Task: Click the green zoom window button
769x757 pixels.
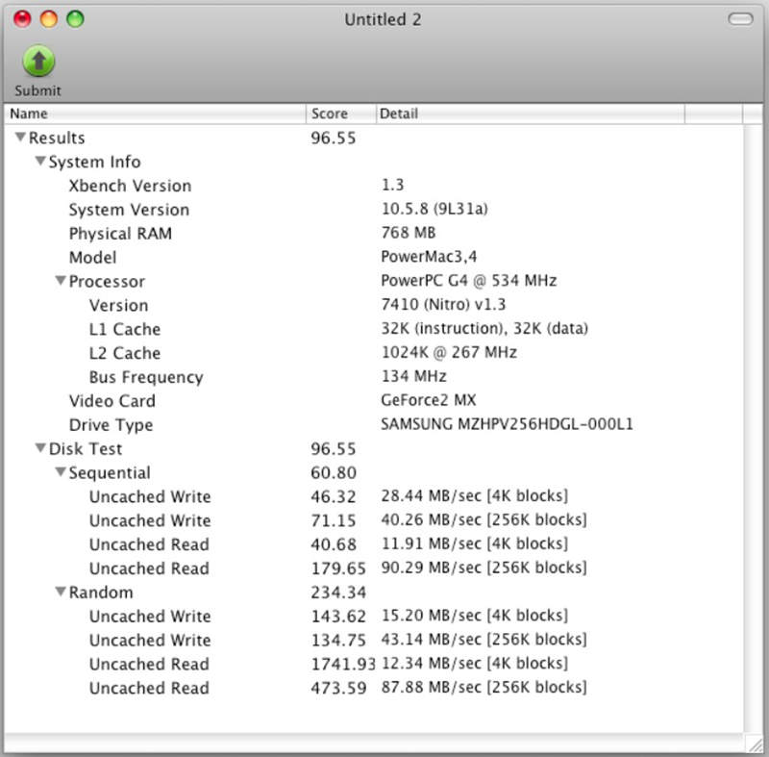Action: click(x=74, y=19)
